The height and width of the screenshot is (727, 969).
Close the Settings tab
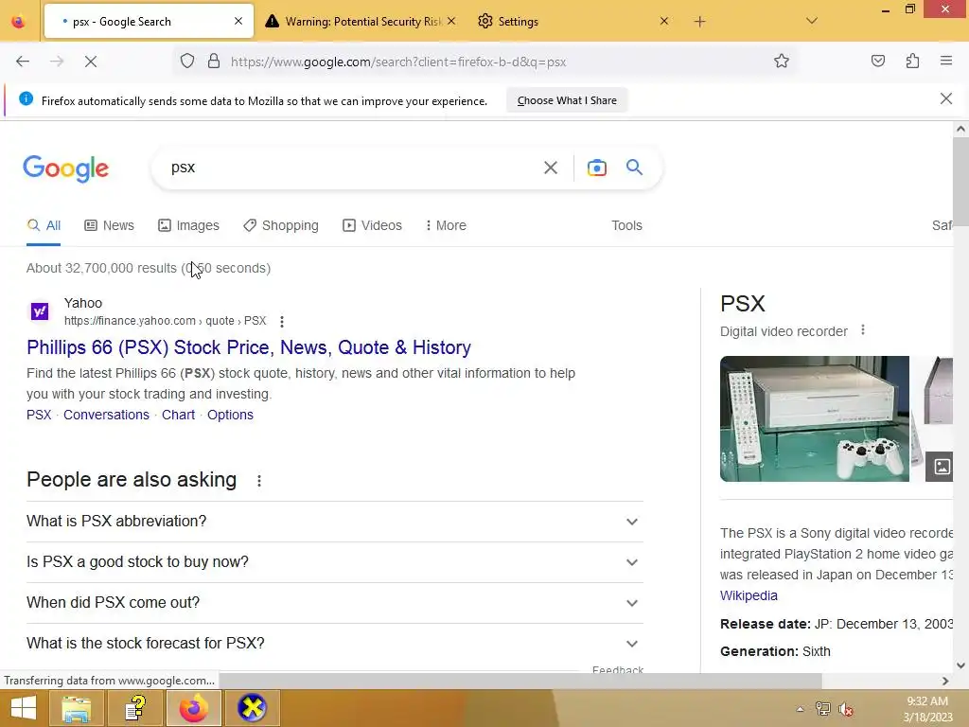pyautogui.click(x=663, y=21)
